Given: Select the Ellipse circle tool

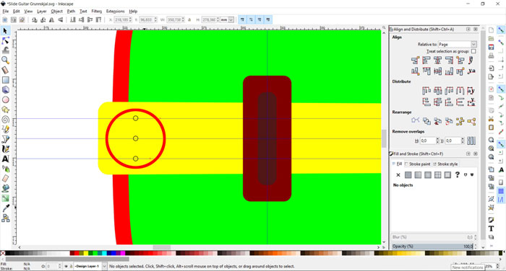Looking at the screenshot, I should pyautogui.click(x=5, y=99).
